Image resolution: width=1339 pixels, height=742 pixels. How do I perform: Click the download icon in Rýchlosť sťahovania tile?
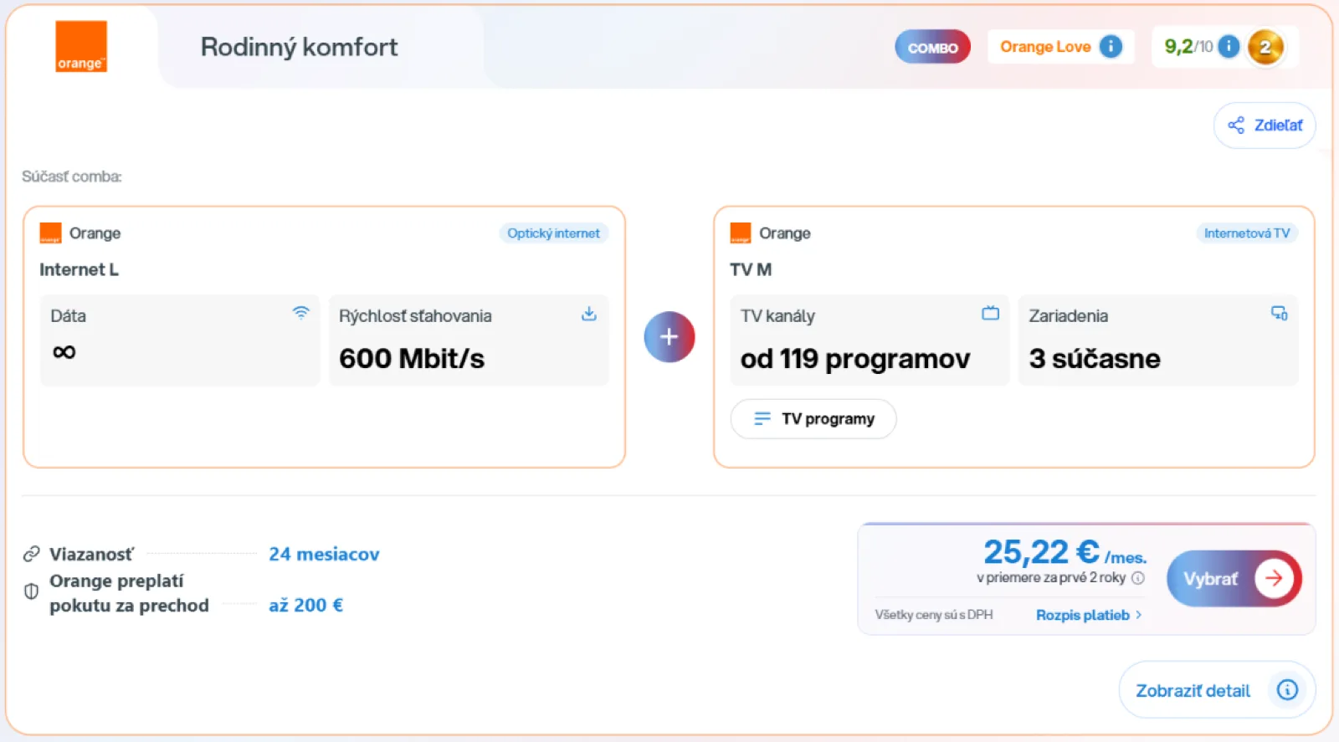pos(589,314)
